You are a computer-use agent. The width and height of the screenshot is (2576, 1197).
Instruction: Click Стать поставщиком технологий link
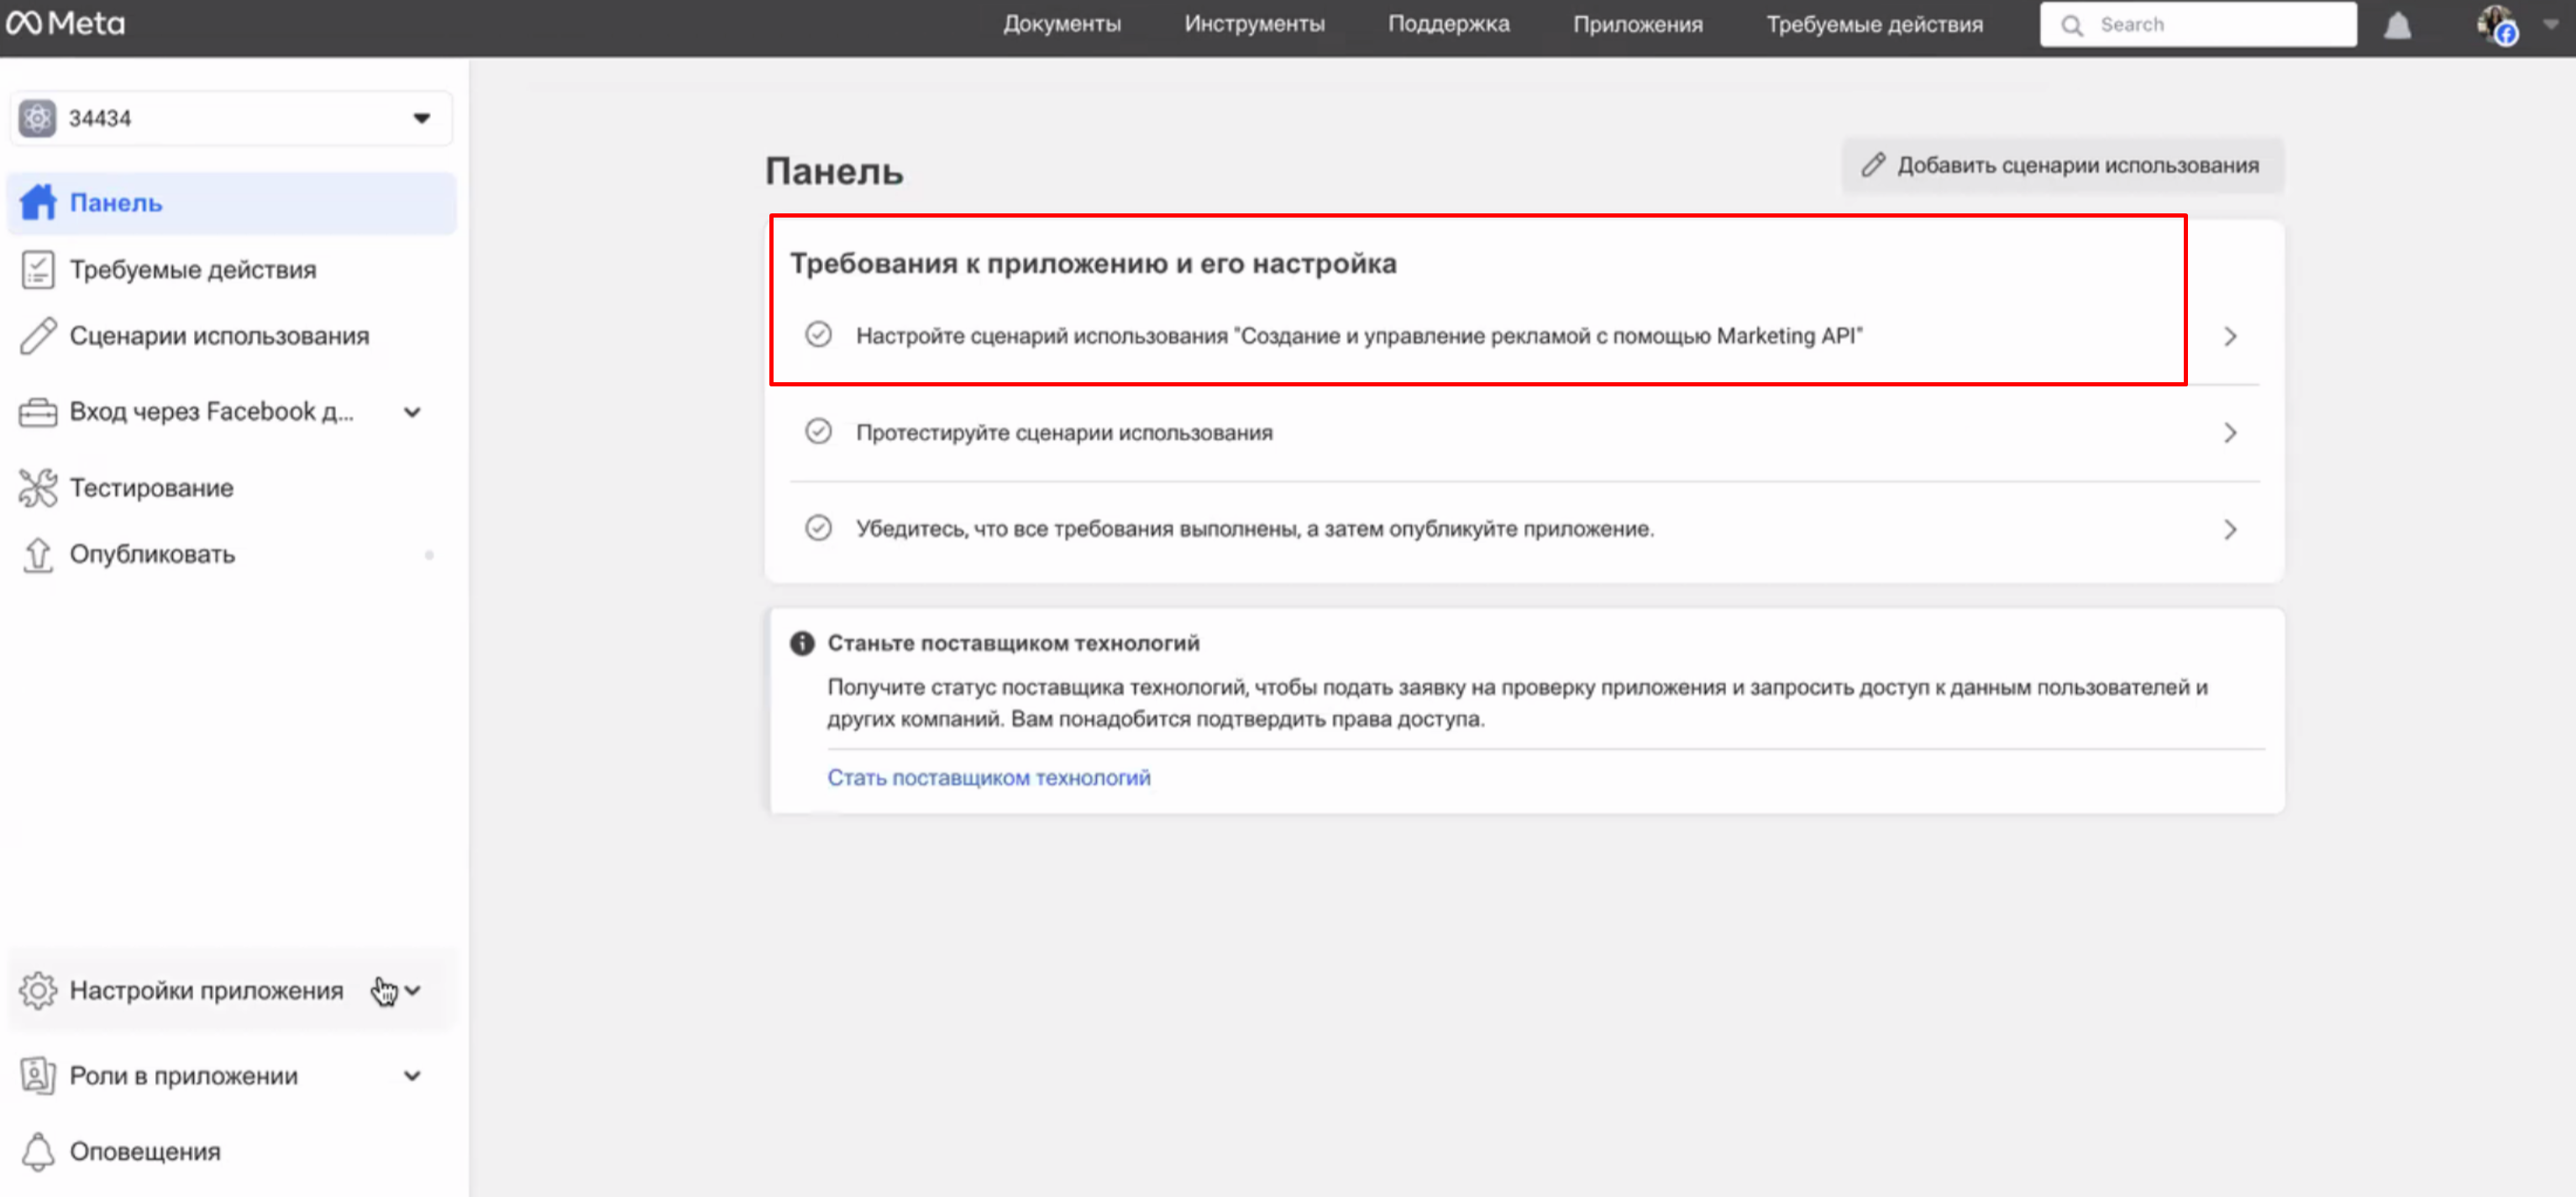pyautogui.click(x=988, y=777)
